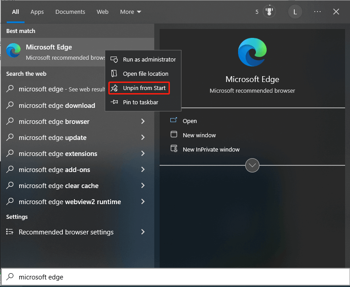Switch to the All tab
Image resolution: width=350 pixels, height=287 pixels.
pos(16,12)
